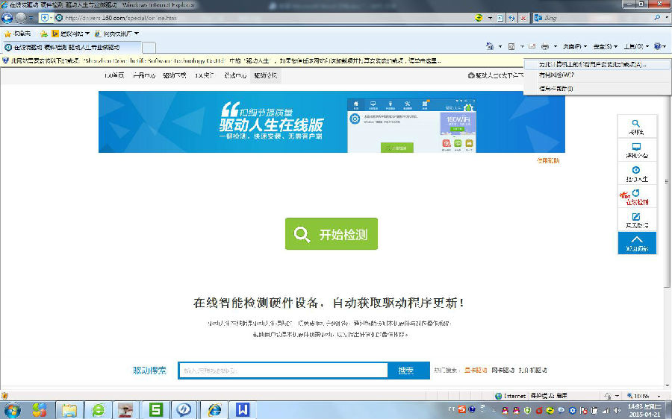
Task: Open the green 360 browser taskbar icon
Action: point(98,410)
